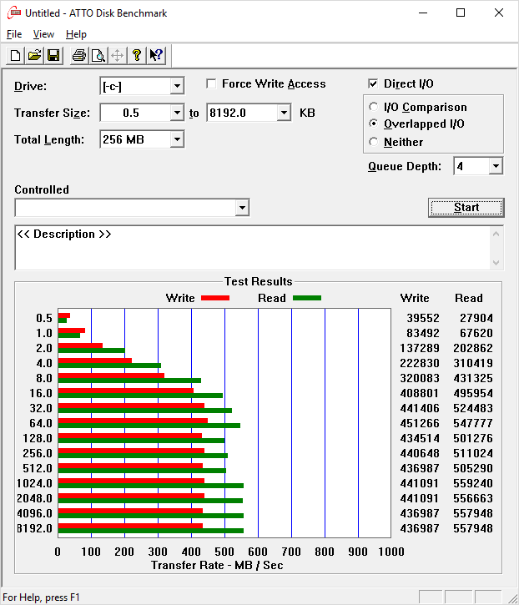Click the Print toolbar icon
Screen dimensions: 519x605
click(x=79, y=56)
